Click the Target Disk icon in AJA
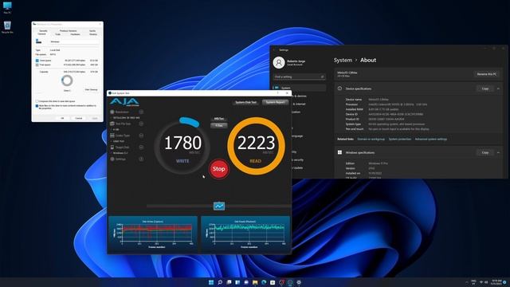Viewport: 510px width, 287px height. [x=112, y=147]
